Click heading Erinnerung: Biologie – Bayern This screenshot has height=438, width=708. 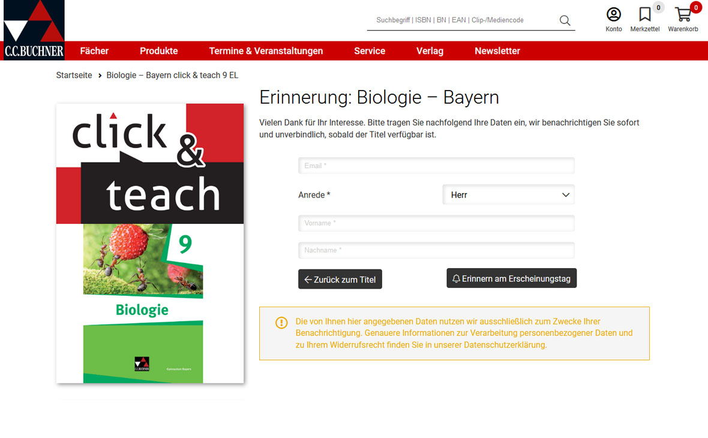pyautogui.click(x=379, y=98)
